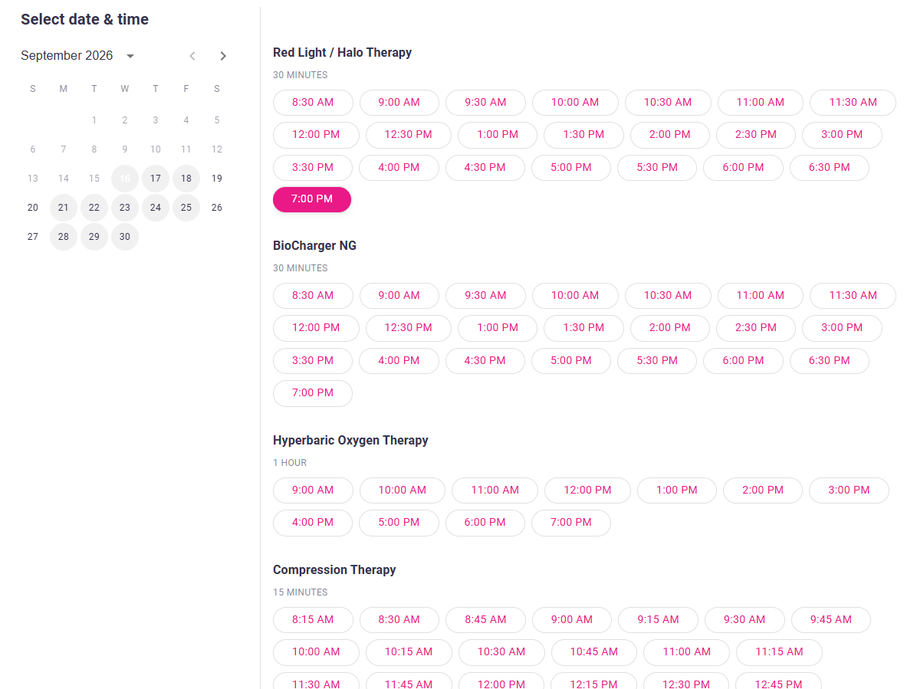Screen dimensions: 904x689
Task: Choose 8:30 AM Red Light / Halo Therapy slot
Action: pyautogui.click(x=313, y=103)
